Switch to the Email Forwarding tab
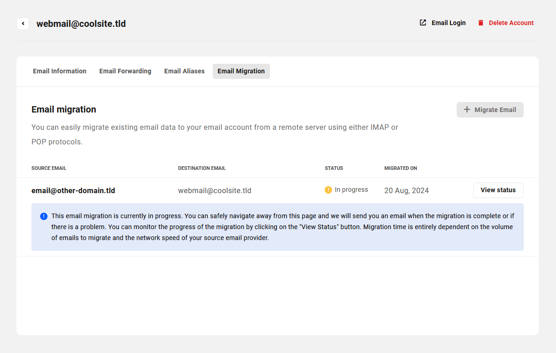 125,71
